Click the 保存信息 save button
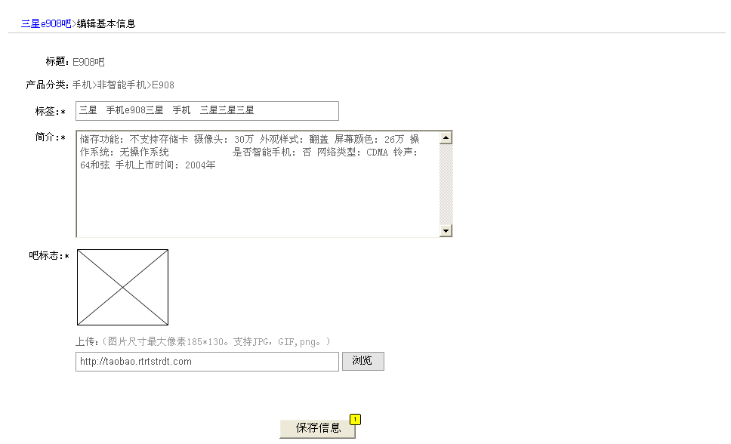This screenshot has height=444, width=731. point(318,429)
